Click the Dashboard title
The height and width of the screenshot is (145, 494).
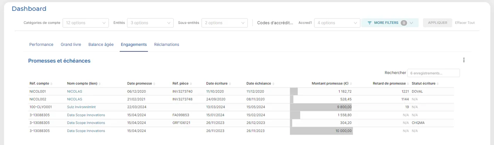(29, 8)
